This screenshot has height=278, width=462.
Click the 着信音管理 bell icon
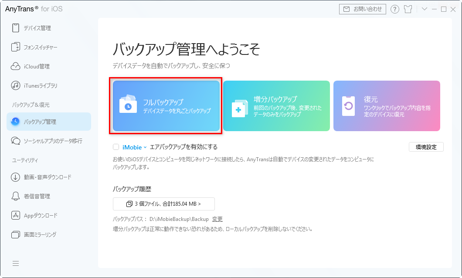16,196
